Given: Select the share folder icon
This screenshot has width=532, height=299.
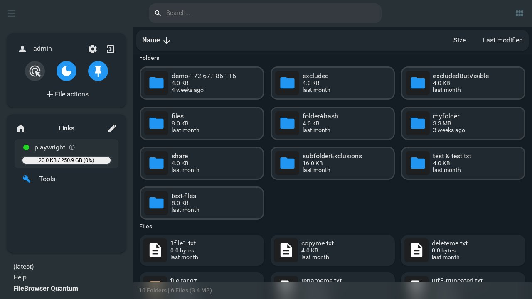Looking at the screenshot, I should tap(156, 163).
